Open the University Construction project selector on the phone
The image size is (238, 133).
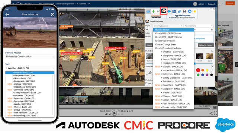[x=30, y=57]
